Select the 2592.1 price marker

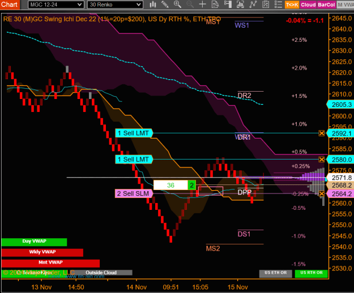coord(341,133)
